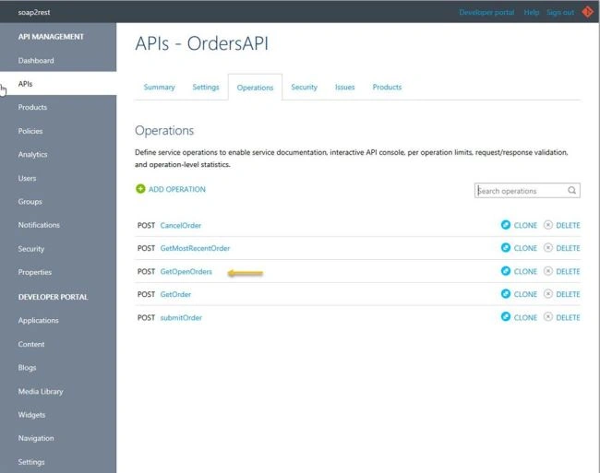
Task: Open the Products tab of OrdersAPI
Action: point(388,87)
